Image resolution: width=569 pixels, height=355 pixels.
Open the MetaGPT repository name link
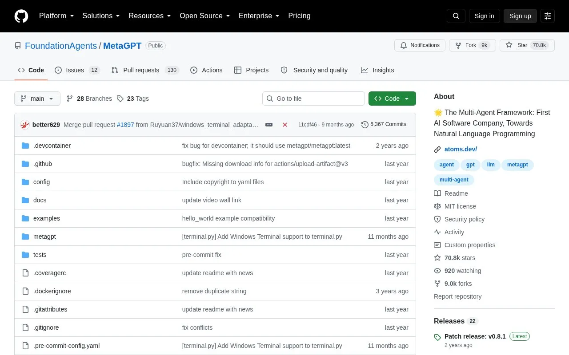[x=122, y=46]
